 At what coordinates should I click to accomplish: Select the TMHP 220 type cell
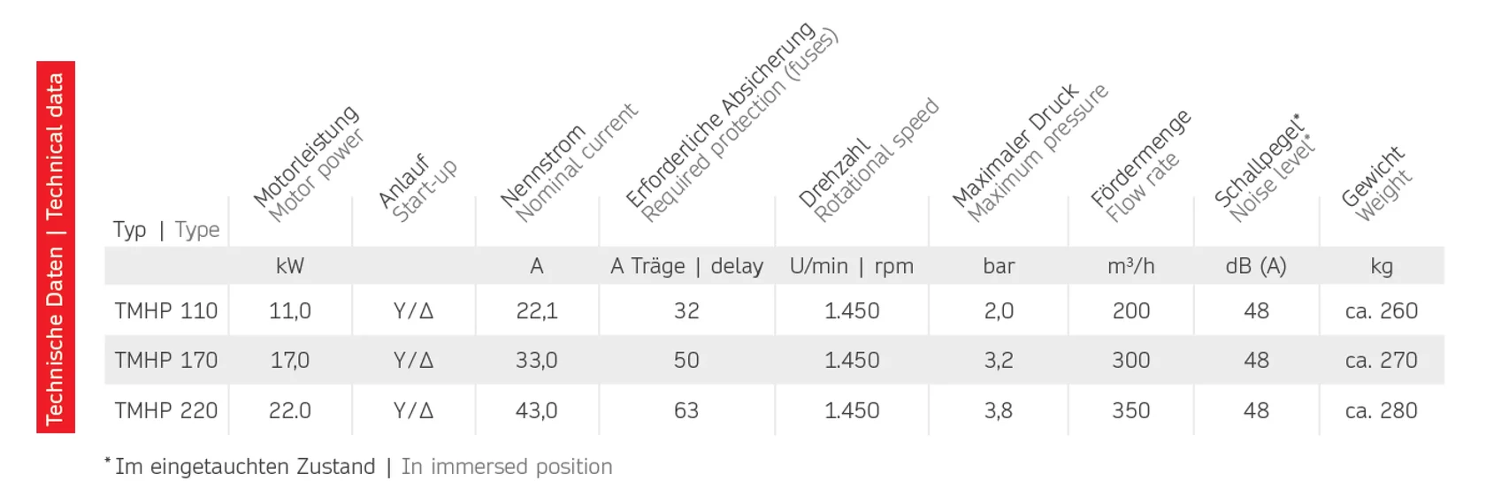165,411
